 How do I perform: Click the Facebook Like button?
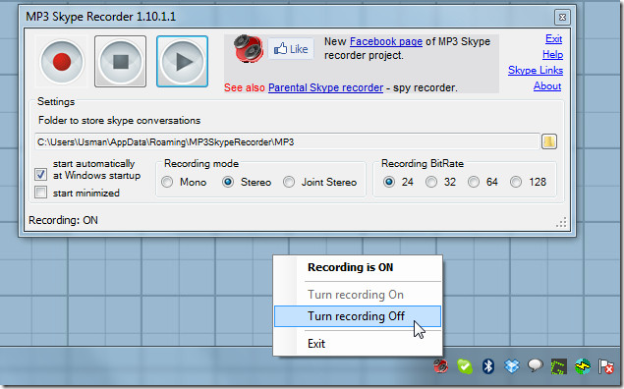(x=291, y=49)
